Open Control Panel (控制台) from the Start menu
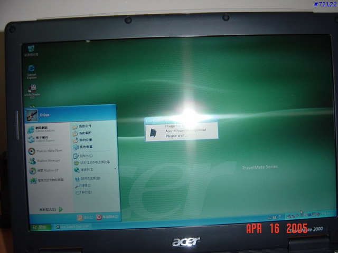The width and height of the screenshot is (338, 253). click(83, 156)
